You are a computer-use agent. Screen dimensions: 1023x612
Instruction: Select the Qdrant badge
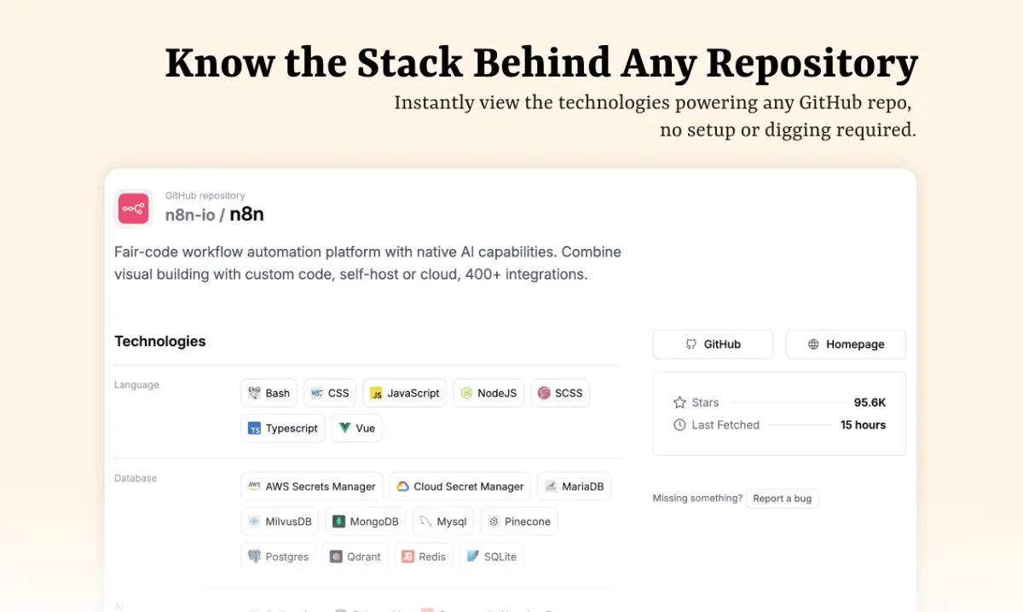click(x=355, y=556)
